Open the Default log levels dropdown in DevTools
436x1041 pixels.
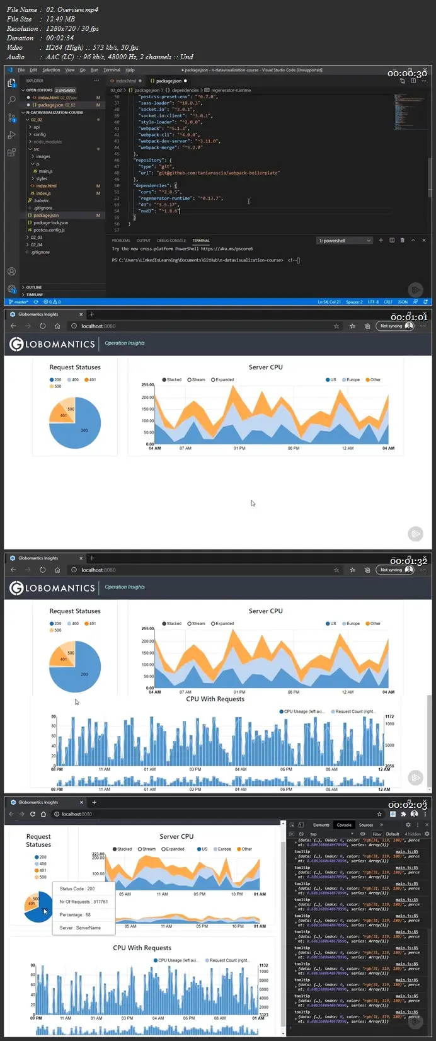pos(394,834)
